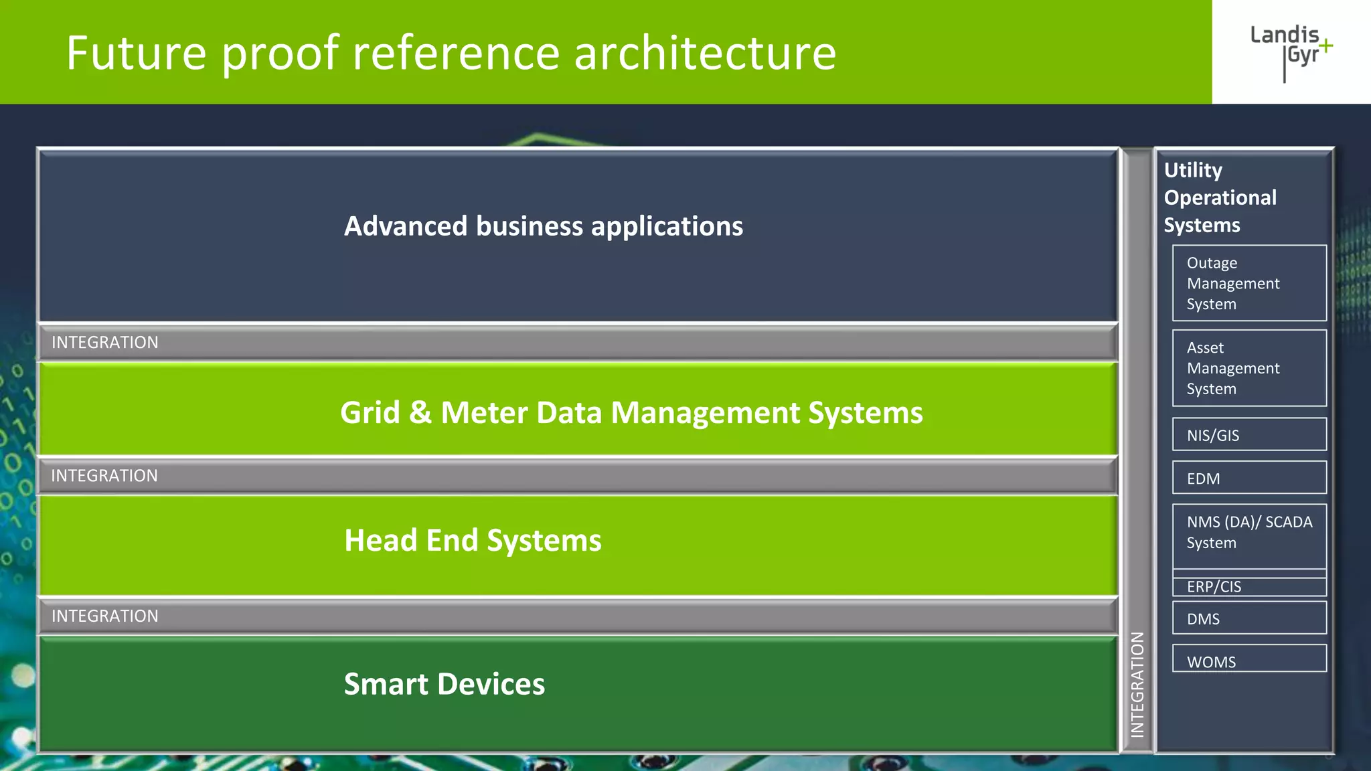Click the INTEGRATION bar above Smart Devices
Screen dimensions: 1371x771
pyautogui.click(x=578, y=616)
